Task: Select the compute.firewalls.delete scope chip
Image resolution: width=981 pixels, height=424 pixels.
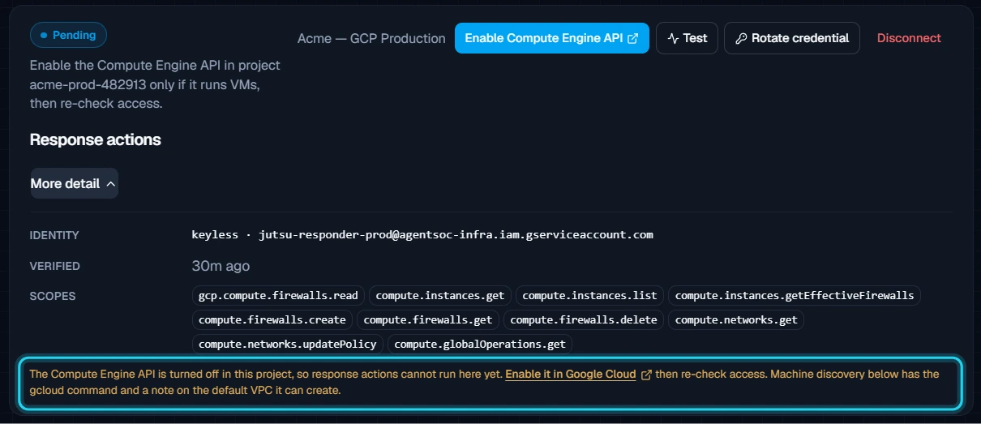Action: [x=584, y=319]
